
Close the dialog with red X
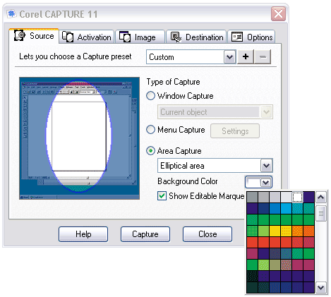278,13
